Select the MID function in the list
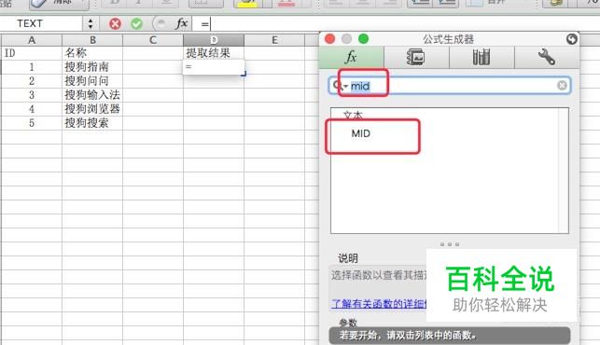 361,133
